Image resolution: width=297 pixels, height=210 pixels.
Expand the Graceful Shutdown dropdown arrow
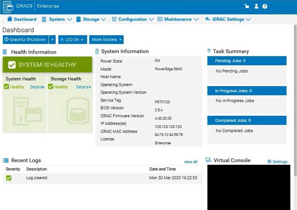tap(53, 40)
